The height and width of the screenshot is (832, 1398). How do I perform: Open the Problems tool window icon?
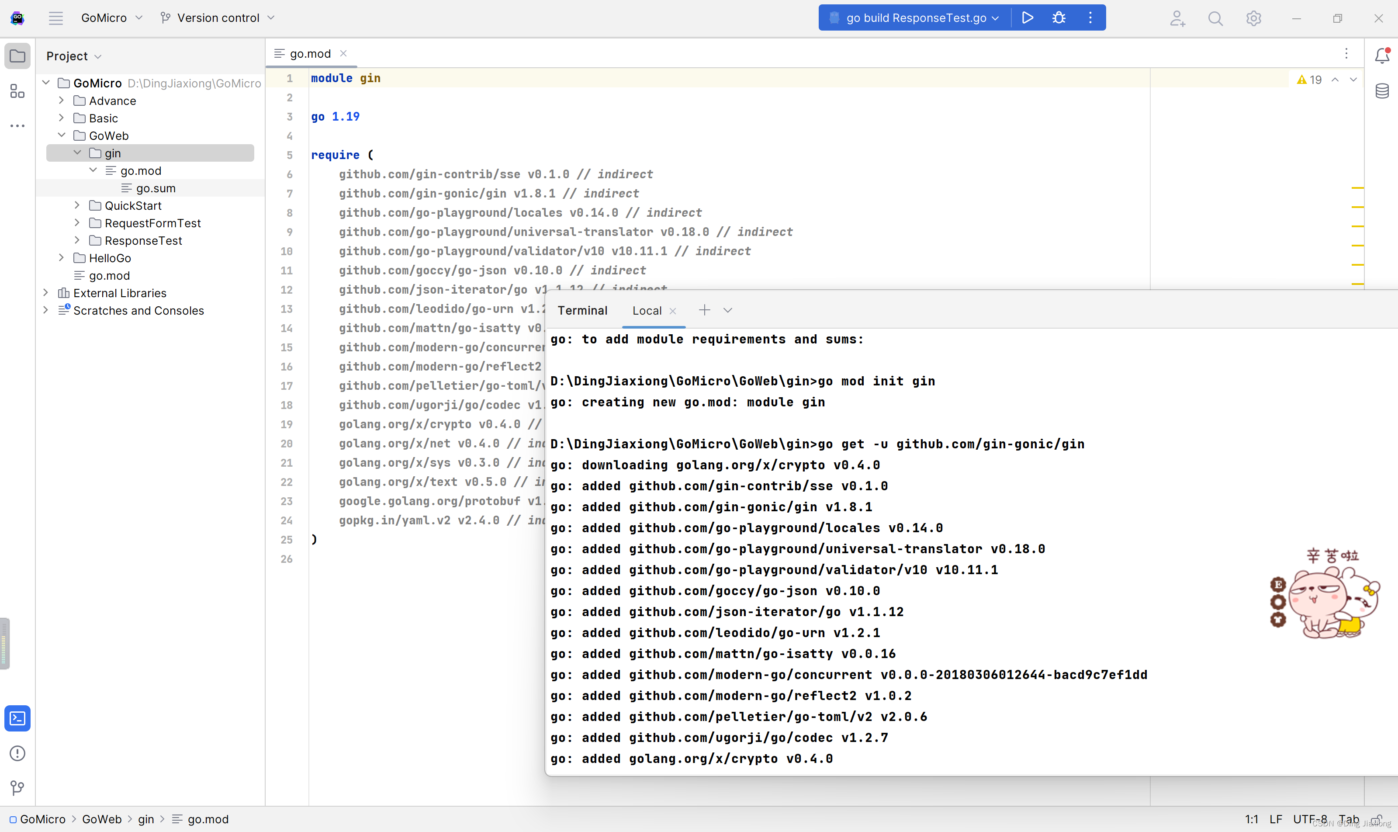click(x=17, y=753)
